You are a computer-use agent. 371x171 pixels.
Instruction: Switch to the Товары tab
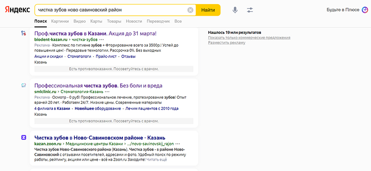114,21
